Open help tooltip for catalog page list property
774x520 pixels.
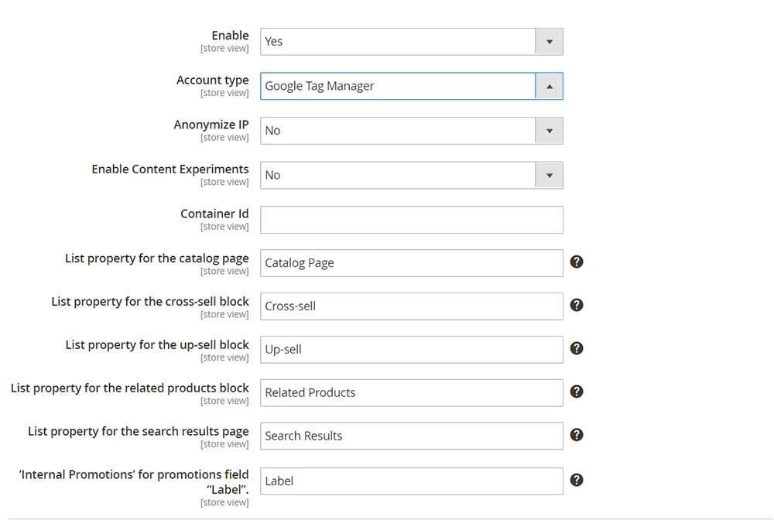(x=577, y=262)
